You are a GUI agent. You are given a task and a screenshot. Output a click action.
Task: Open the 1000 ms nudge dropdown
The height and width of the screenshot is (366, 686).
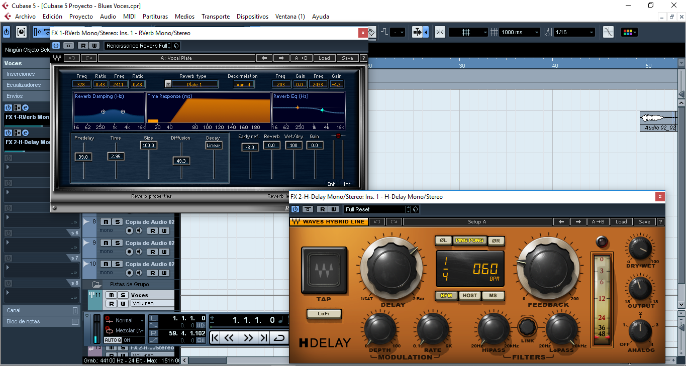[520, 32]
